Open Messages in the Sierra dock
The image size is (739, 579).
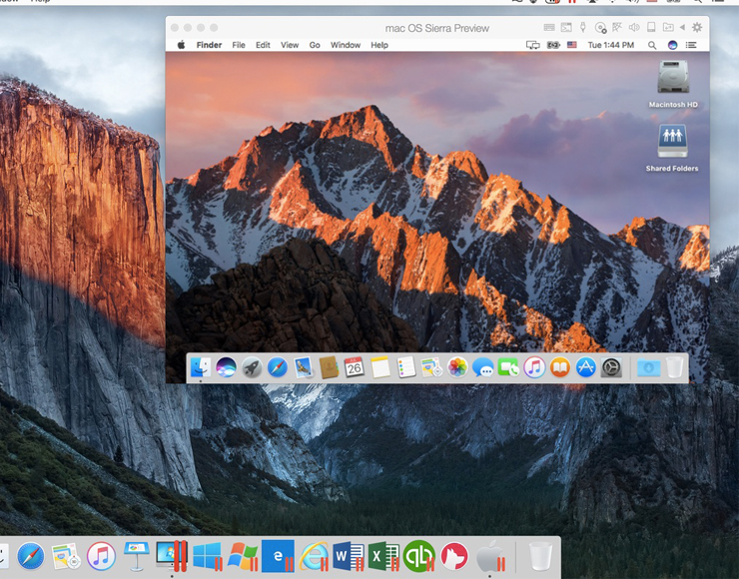483,367
